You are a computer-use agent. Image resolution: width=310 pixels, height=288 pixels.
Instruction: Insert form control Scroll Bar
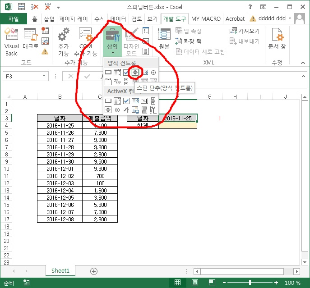coord(126,82)
